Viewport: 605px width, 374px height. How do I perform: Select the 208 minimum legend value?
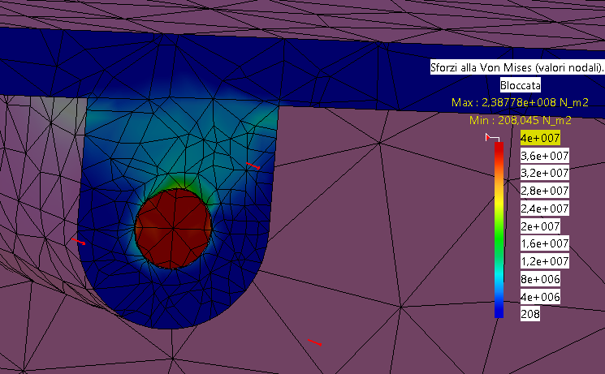tap(529, 314)
